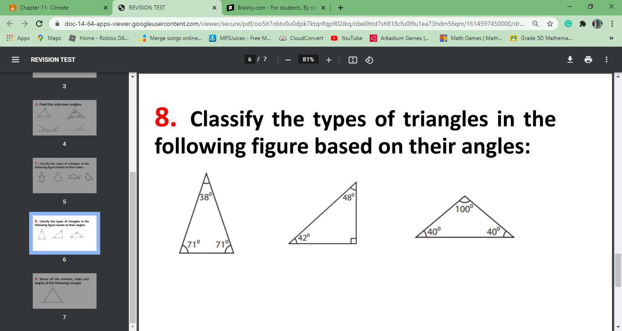Edit the current page number field
The image size is (622, 331).
pos(250,60)
